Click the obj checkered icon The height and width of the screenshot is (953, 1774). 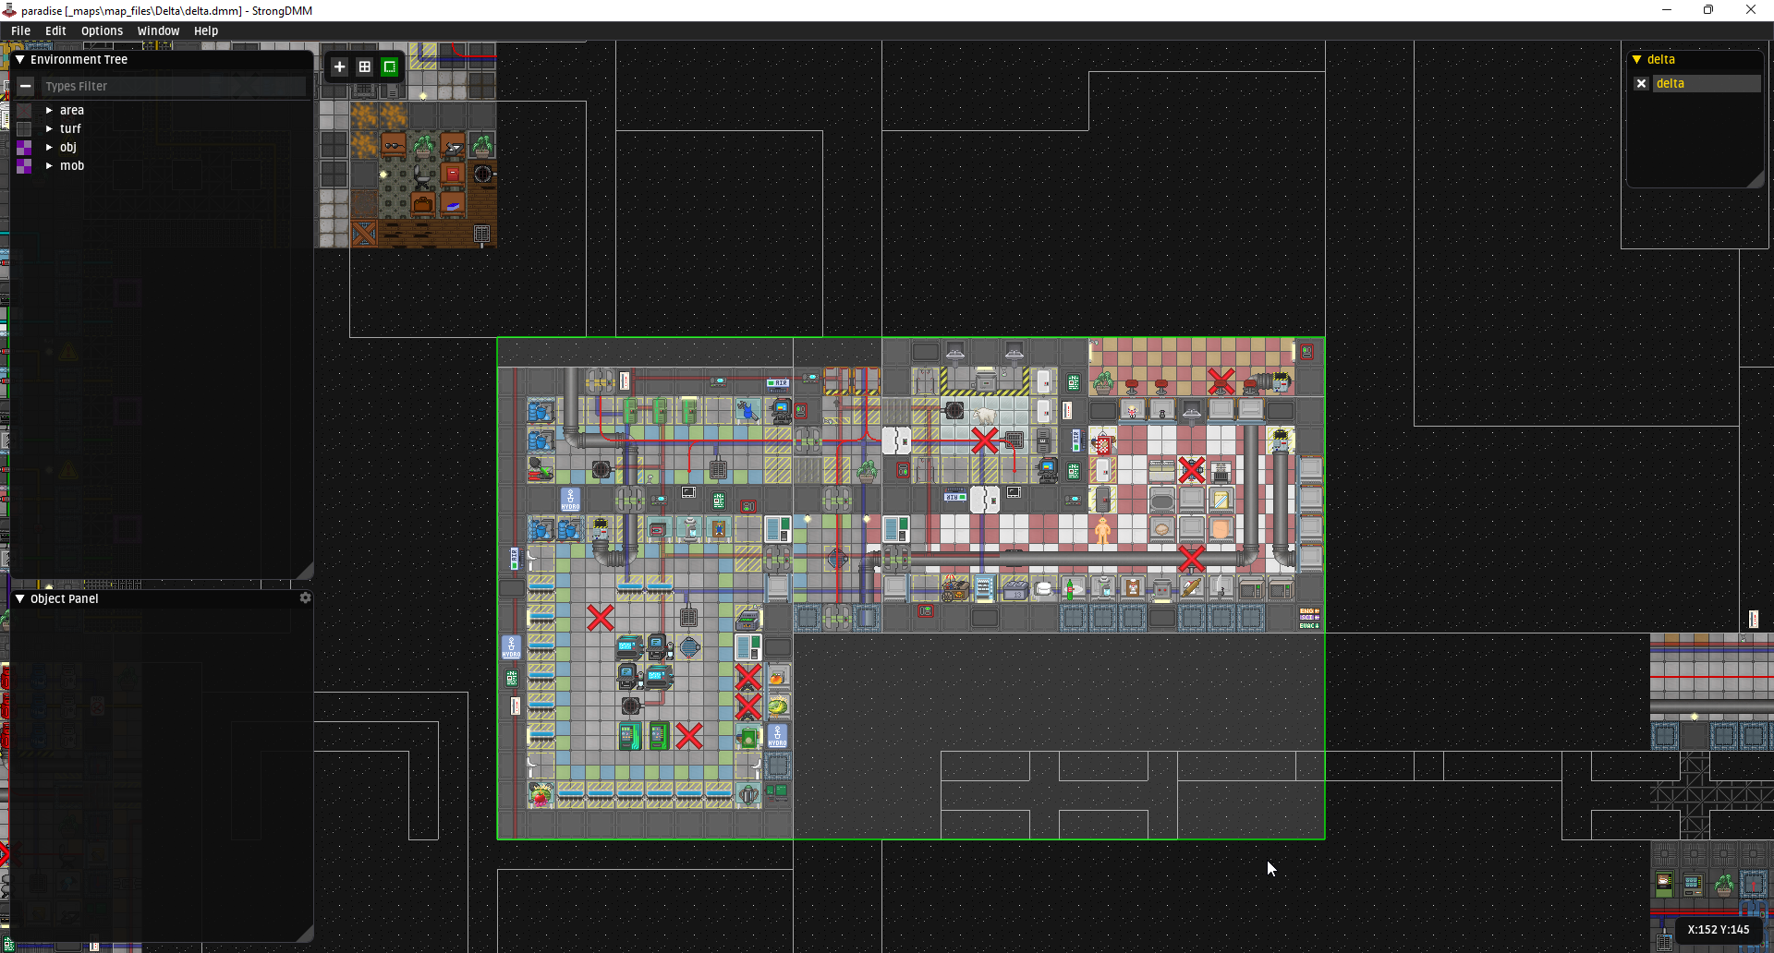[24, 147]
